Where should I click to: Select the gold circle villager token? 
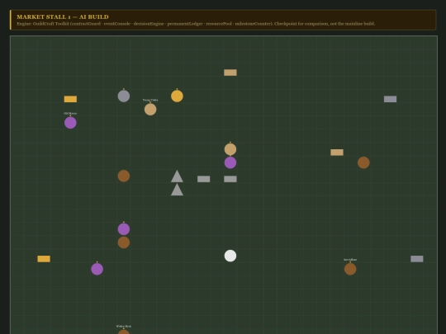pyautogui.click(x=177, y=96)
